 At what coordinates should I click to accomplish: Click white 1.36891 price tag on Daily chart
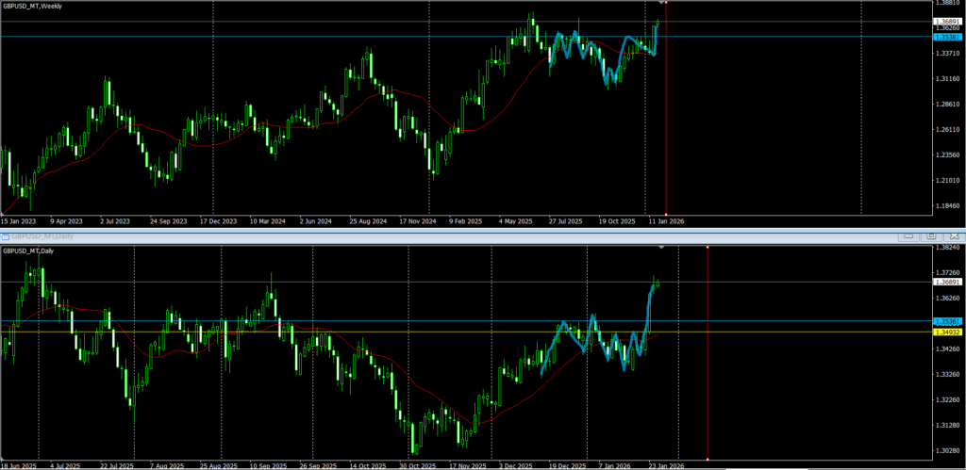click(946, 282)
